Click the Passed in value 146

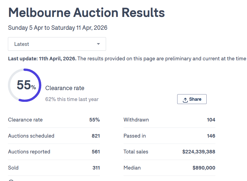coord(211,136)
